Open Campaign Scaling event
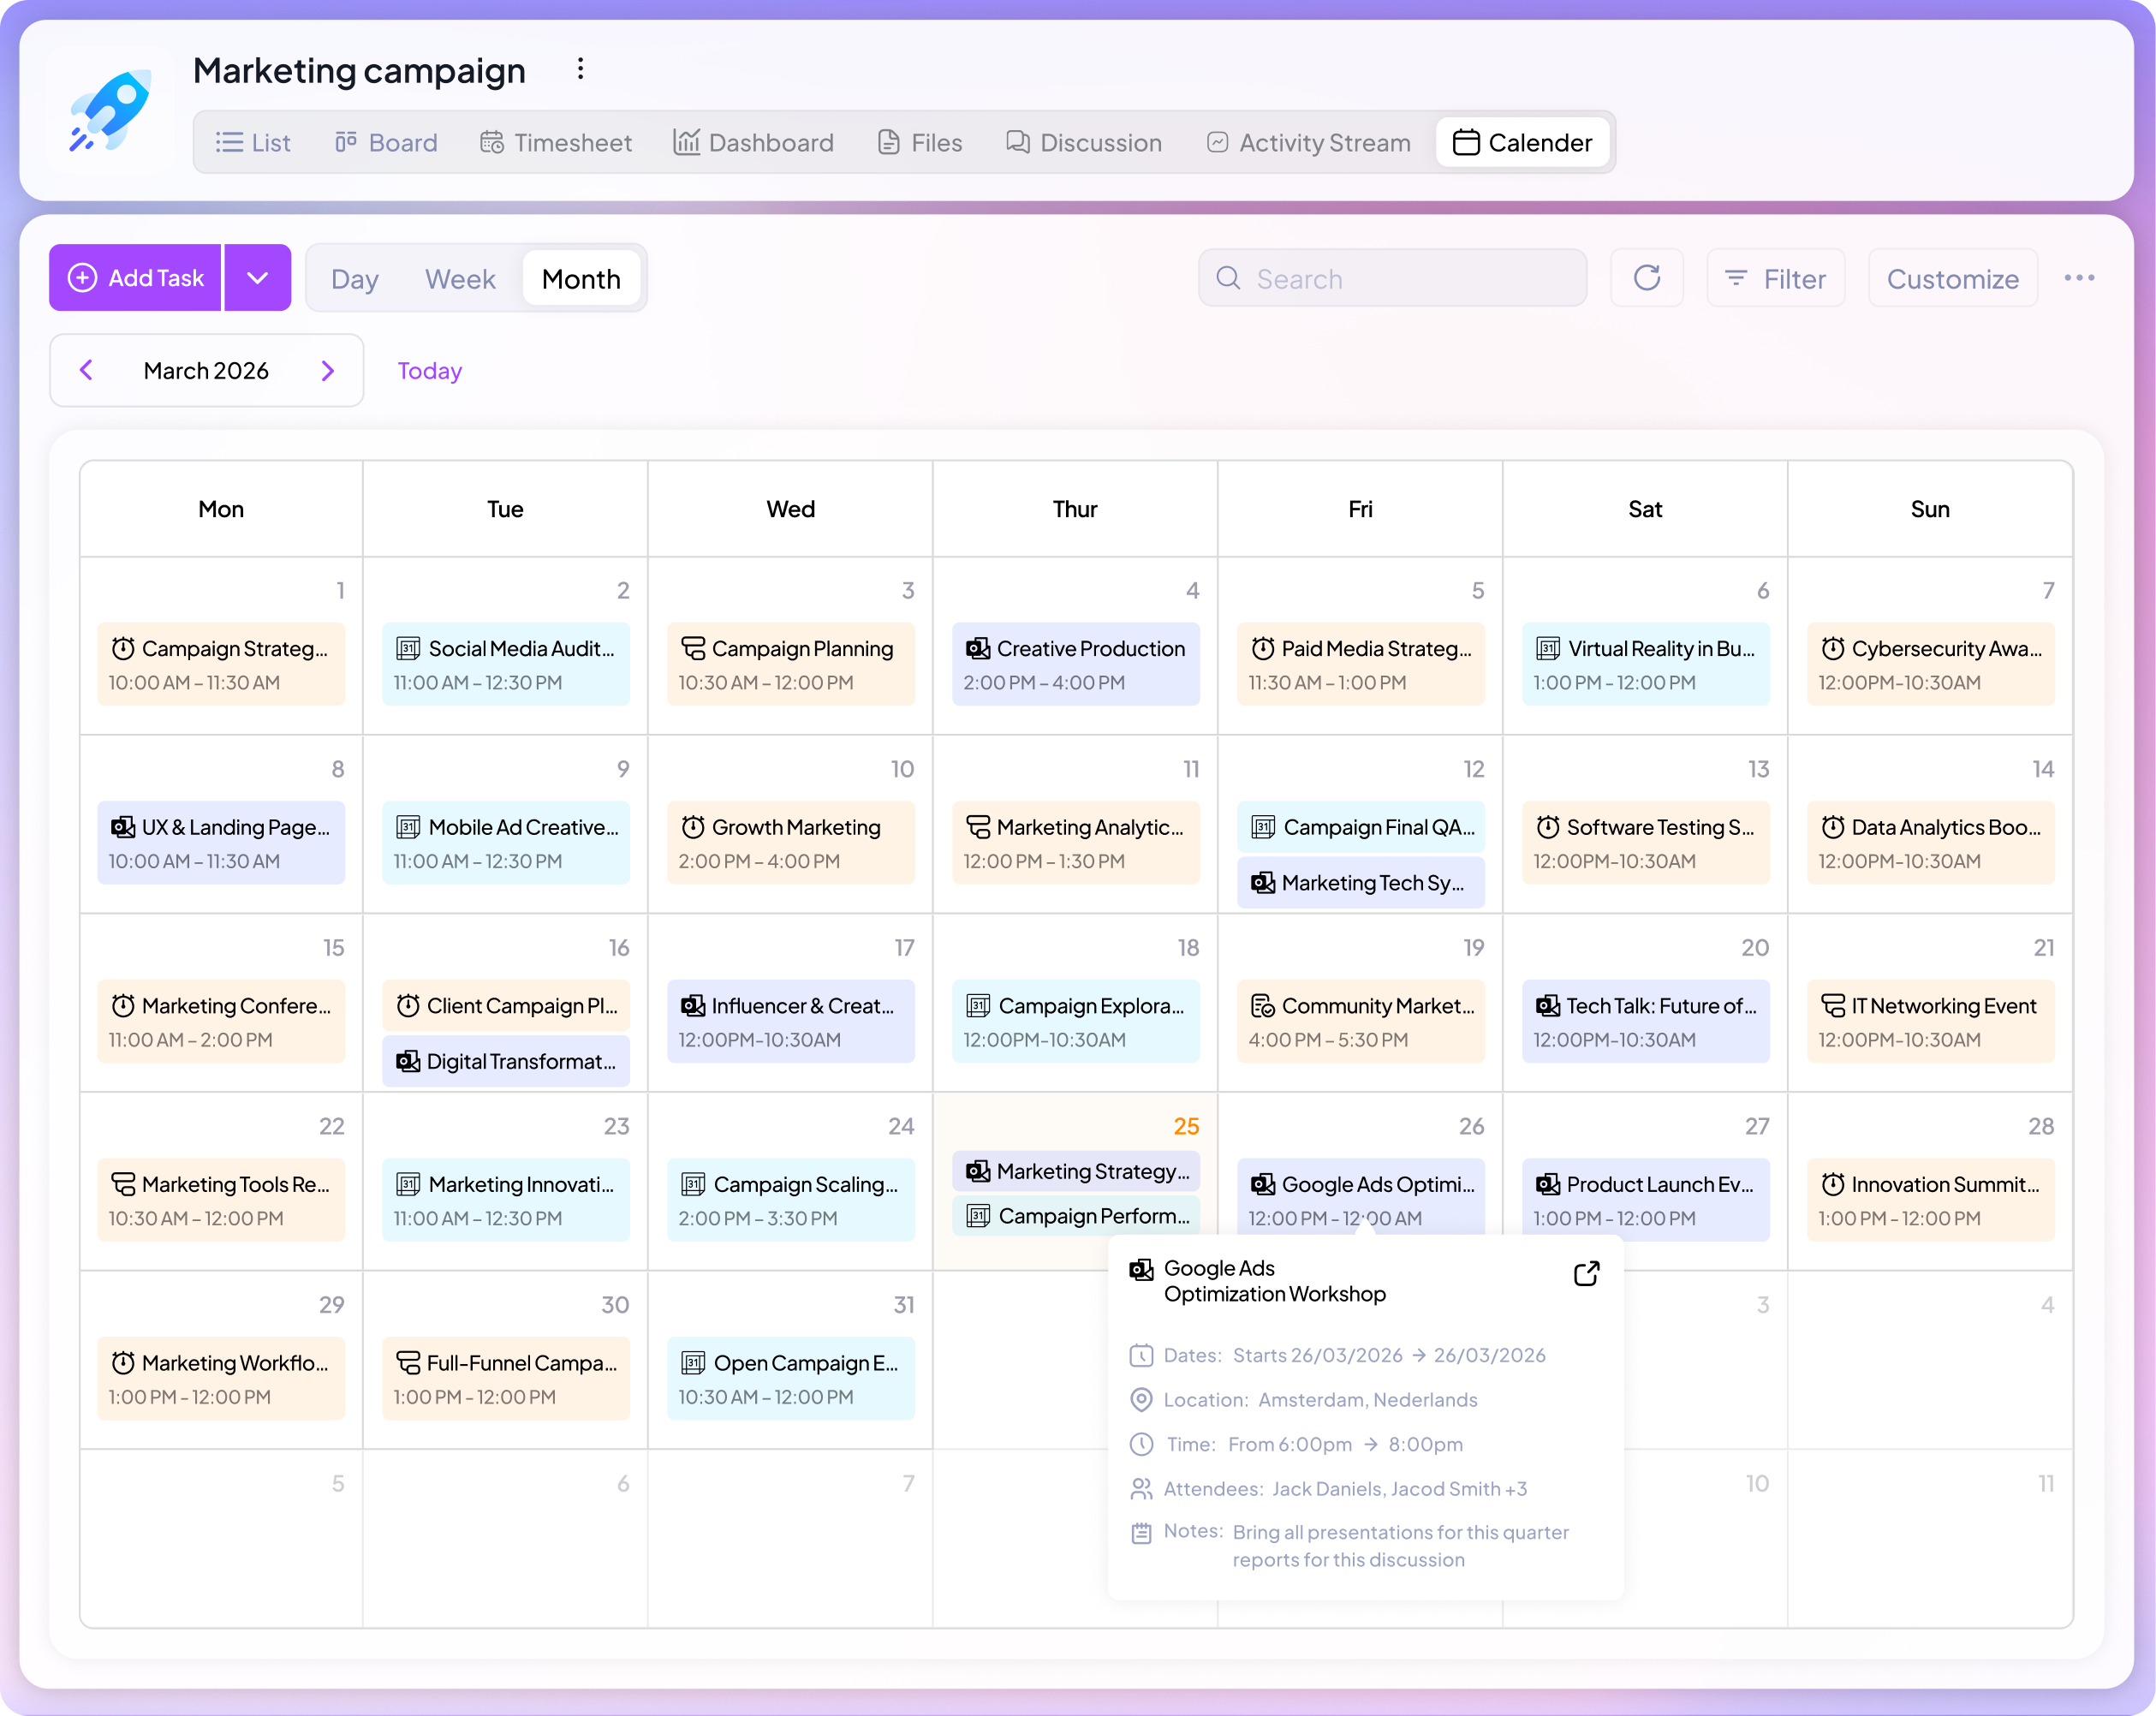 [x=791, y=1200]
